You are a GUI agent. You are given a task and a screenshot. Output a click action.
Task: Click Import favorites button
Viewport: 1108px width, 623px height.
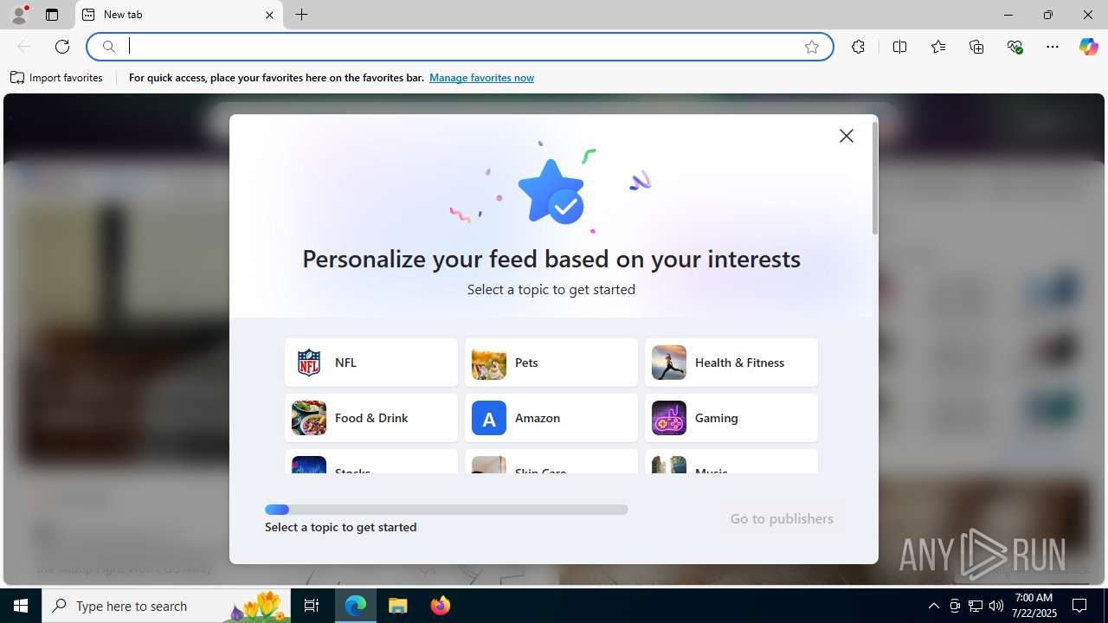57,78
